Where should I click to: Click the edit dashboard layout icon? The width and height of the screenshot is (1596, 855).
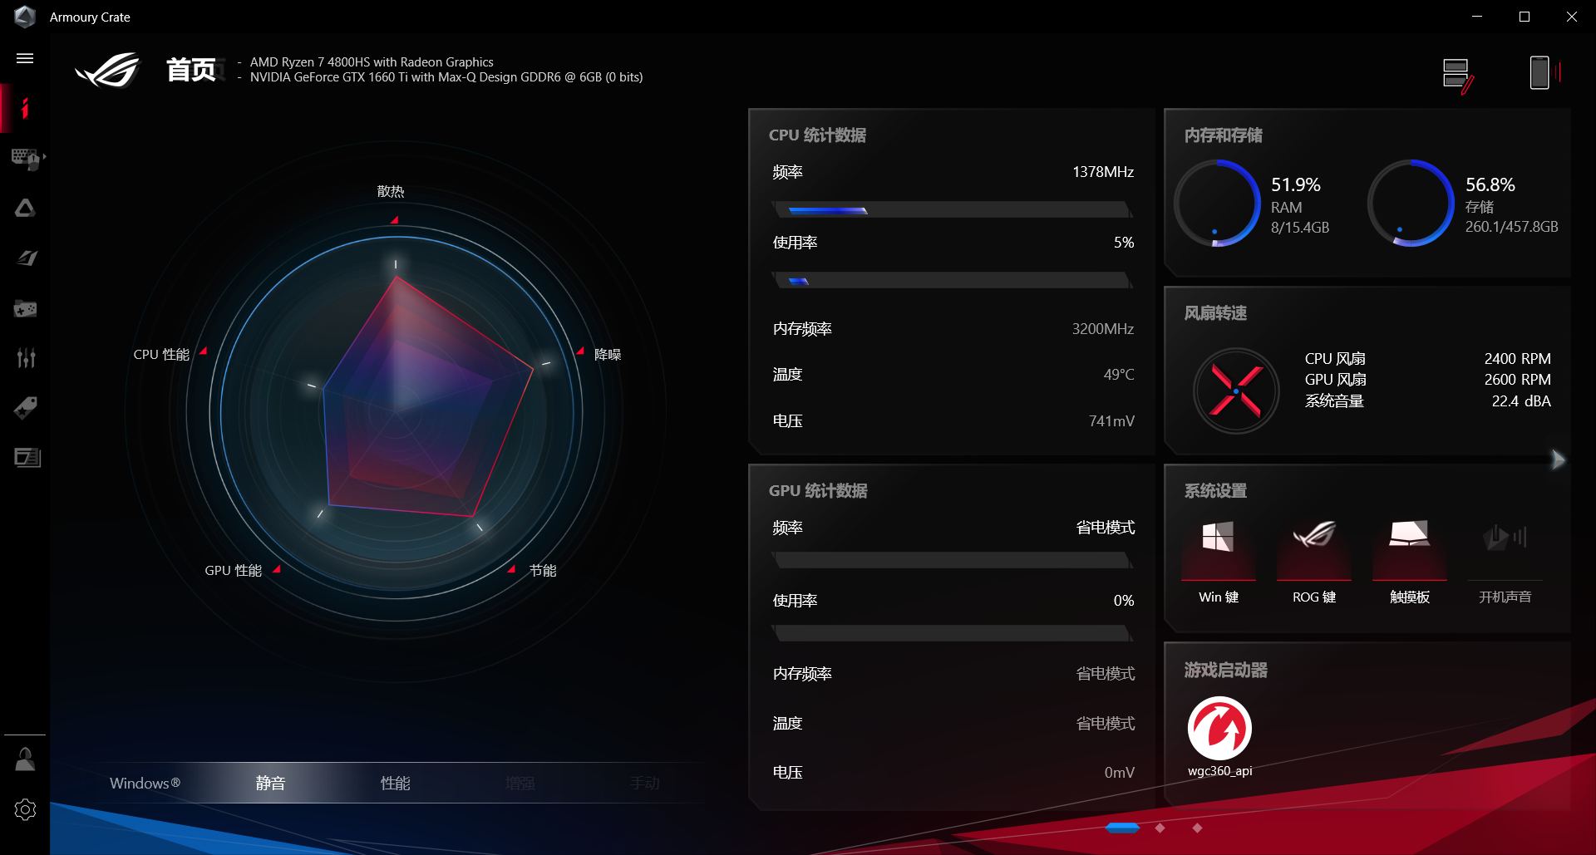[1458, 76]
